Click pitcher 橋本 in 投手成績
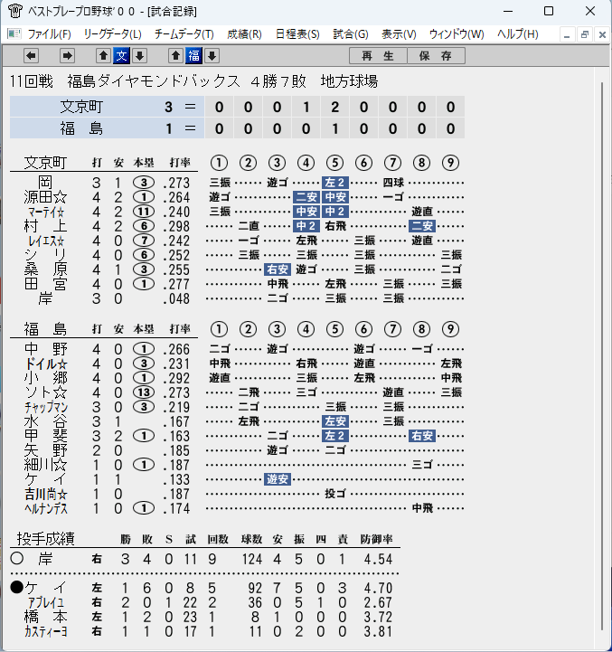The height and width of the screenshot is (652, 612). 45,616
